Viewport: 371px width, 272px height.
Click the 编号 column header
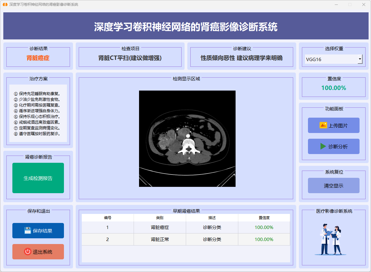click(108, 218)
